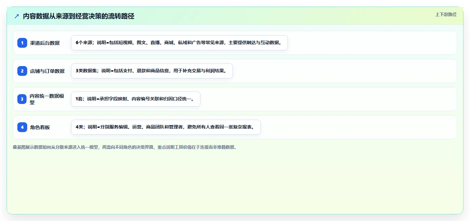Select the 角色看板 label
This screenshot has height=221, width=470.
point(40,127)
